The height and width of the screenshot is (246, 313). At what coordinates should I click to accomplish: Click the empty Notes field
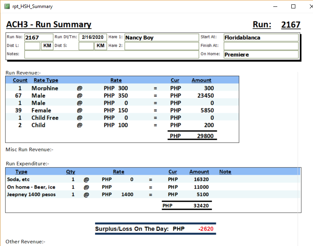112,55
